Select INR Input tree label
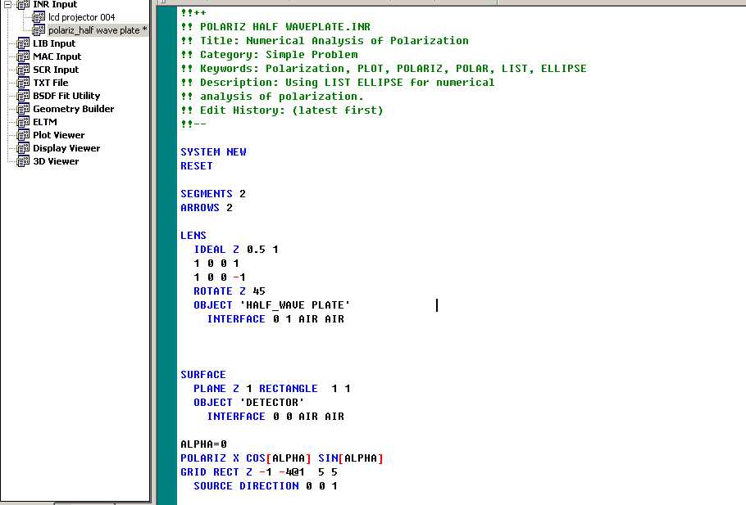This screenshot has width=746, height=505. click(x=55, y=4)
